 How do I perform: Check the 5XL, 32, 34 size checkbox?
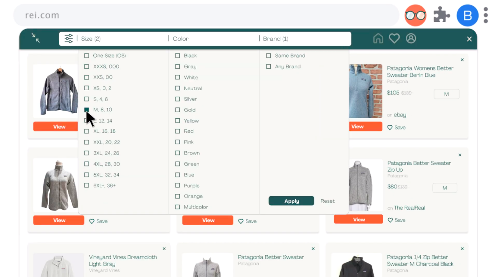tap(87, 175)
